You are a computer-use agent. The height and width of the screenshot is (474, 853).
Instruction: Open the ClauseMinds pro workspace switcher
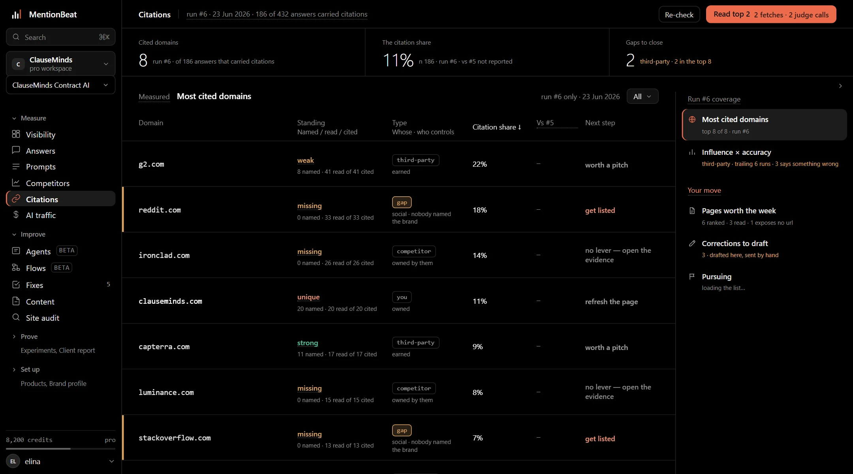(61, 64)
